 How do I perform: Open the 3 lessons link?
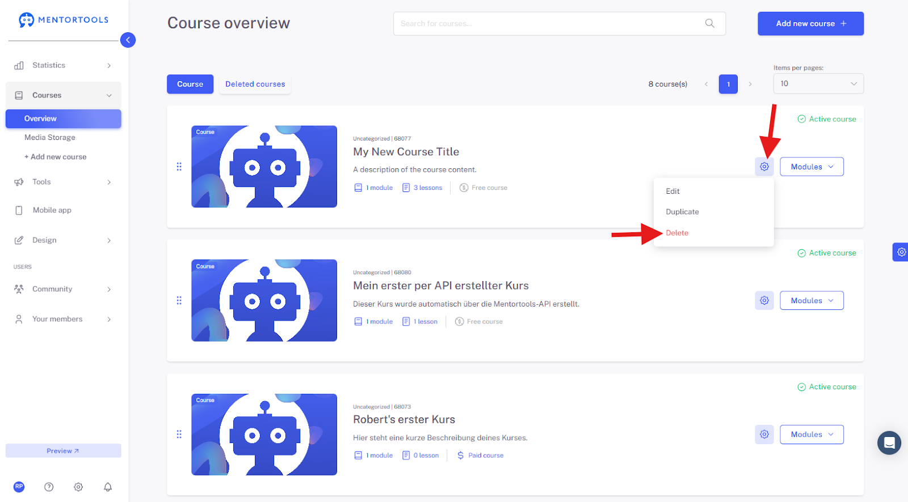click(422, 188)
